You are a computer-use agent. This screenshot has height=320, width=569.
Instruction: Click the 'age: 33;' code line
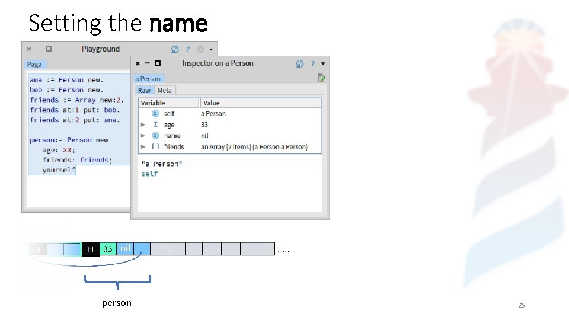click(x=59, y=150)
